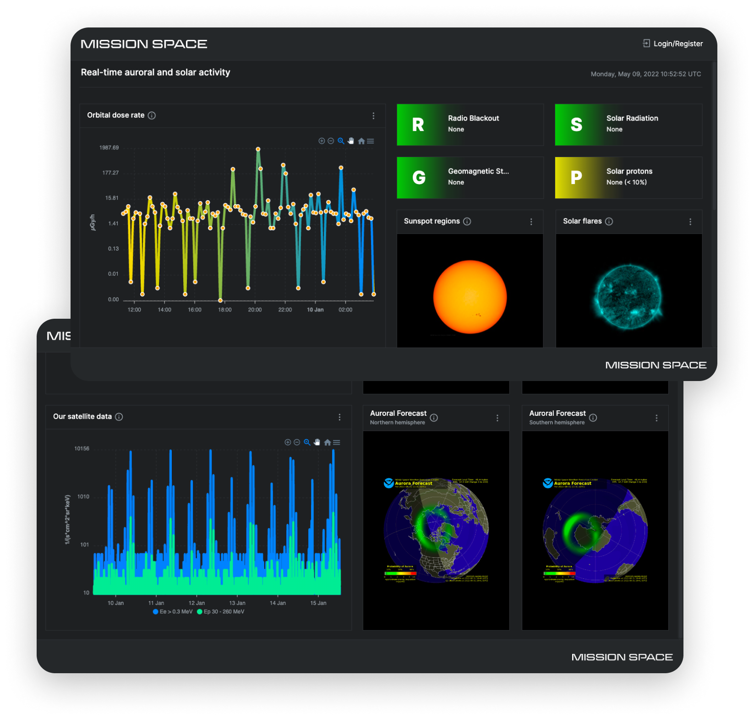
Task: Open the Our satellite data panel menu
Action: pos(339,417)
